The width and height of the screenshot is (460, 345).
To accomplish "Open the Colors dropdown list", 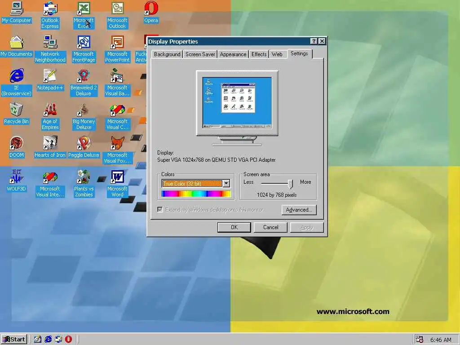I will pos(226,184).
